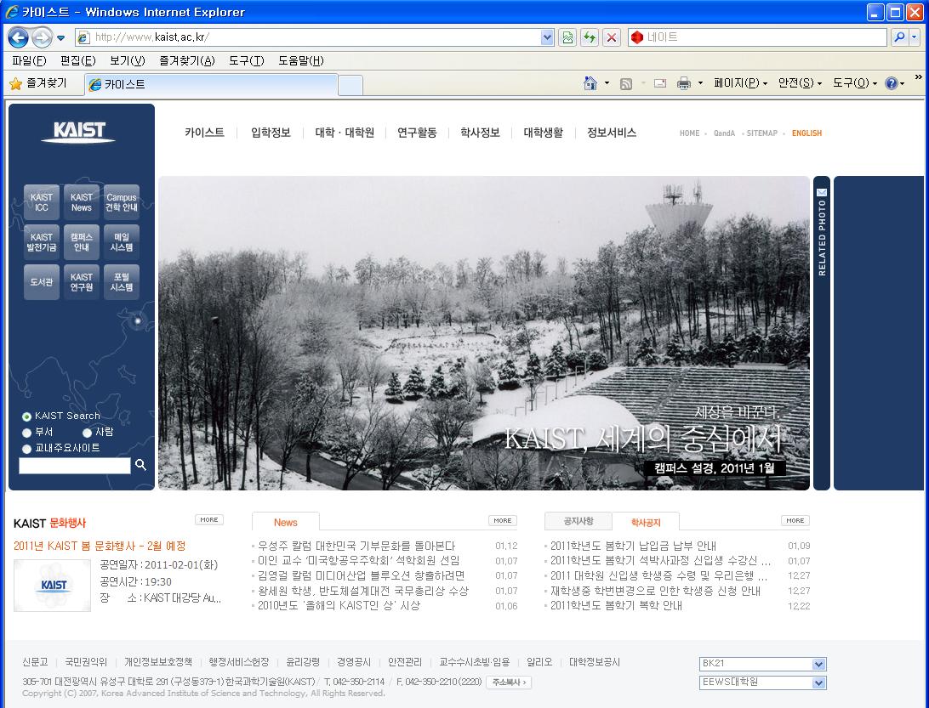Viewport: 929px width, 708px height.
Task: Open the 포털 시스템 tile
Action: pyautogui.click(x=122, y=282)
